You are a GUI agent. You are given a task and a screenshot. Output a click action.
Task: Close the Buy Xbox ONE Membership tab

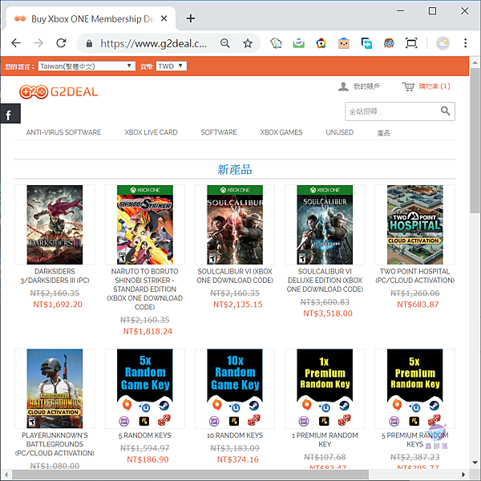[x=164, y=18]
